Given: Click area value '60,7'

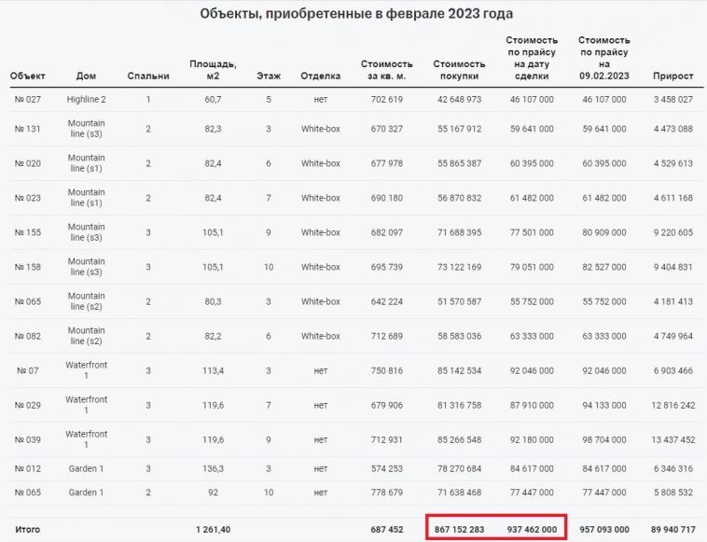Looking at the screenshot, I should click(213, 99).
